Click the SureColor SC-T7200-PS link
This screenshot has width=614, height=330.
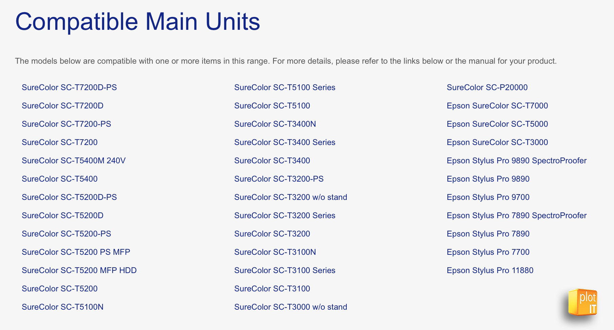click(x=66, y=124)
